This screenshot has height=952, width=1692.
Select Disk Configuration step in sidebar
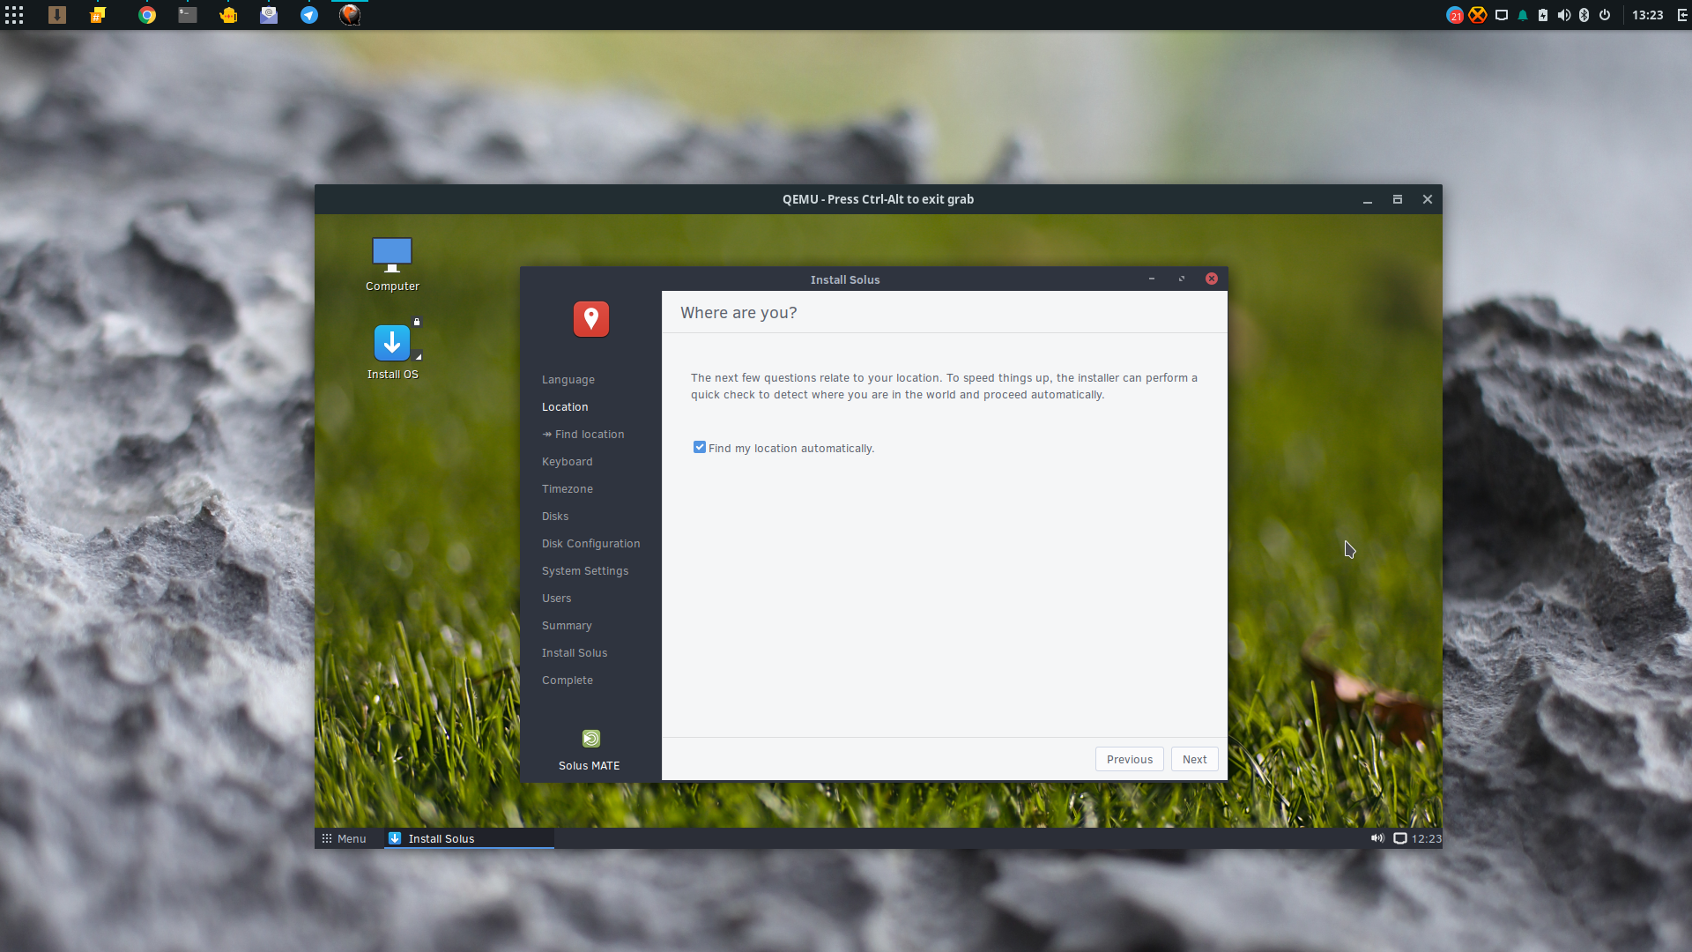(591, 544)
